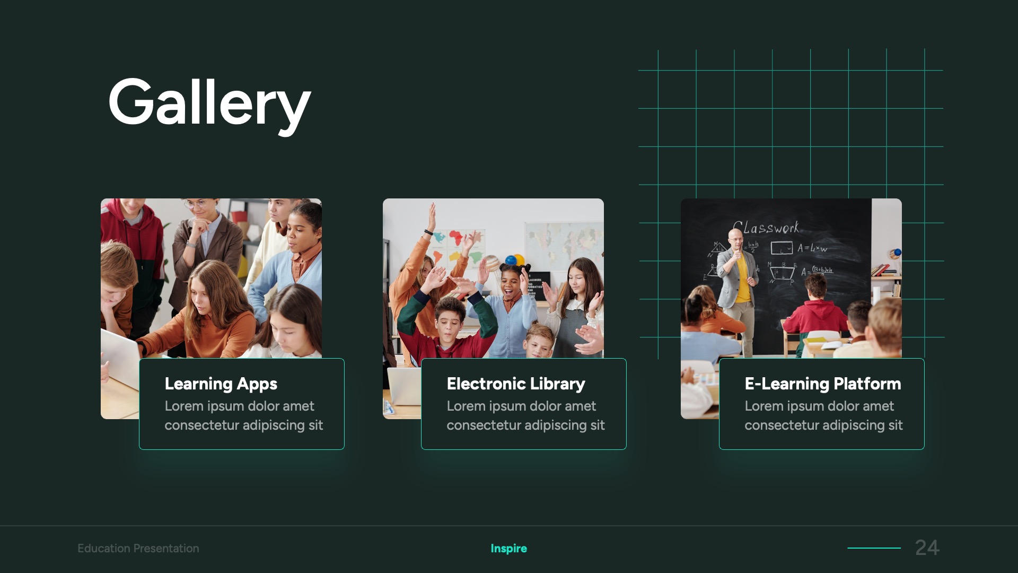
Task: Open the Learning Apps description card
Action: point(241,404)
